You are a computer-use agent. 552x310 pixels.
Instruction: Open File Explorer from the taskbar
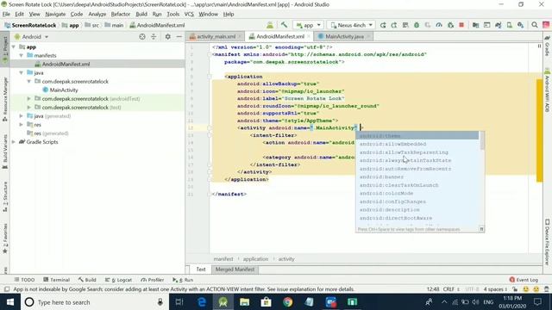pos(245,302)
